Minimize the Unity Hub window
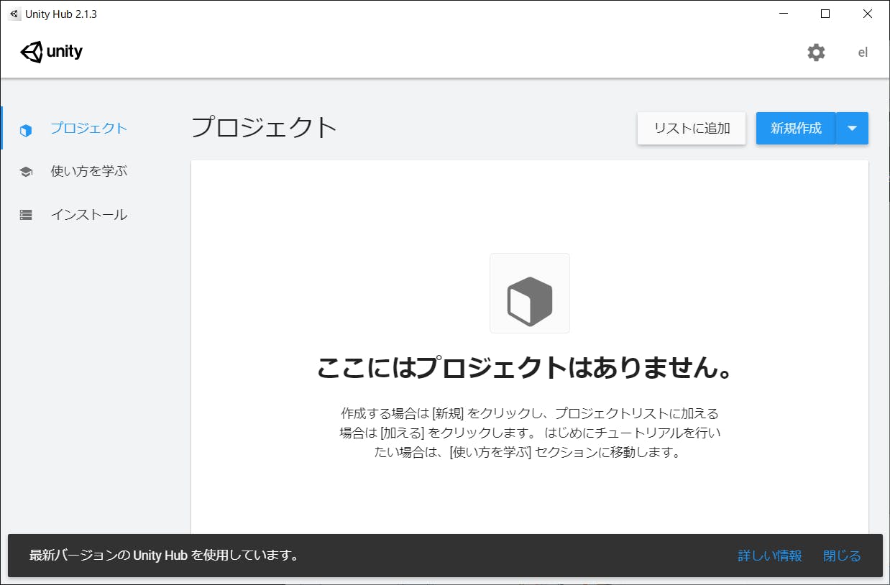Viewport: 890px width, 585px height. [784, 14]
